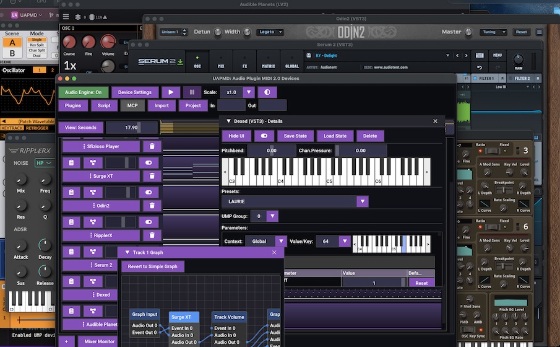560x347 pixels.
Task: Select Key Split mode in the Surge window
Action: pyautogui.click(x=37, y=45)
